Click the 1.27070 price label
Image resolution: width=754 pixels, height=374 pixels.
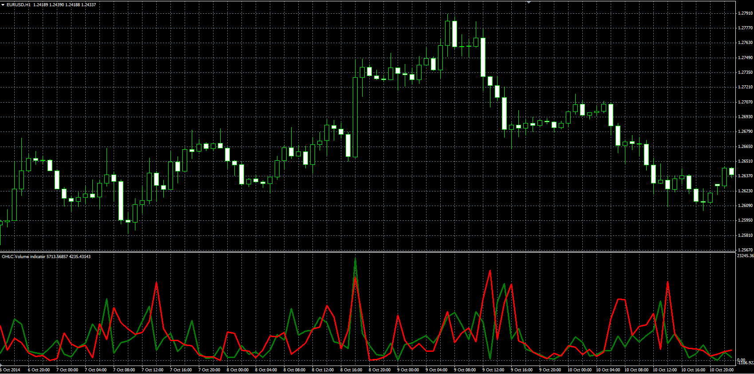click(745, 102)
